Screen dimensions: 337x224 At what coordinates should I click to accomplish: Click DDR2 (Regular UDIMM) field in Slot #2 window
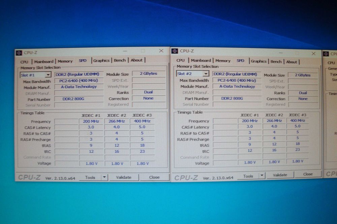tap(237, 74)
